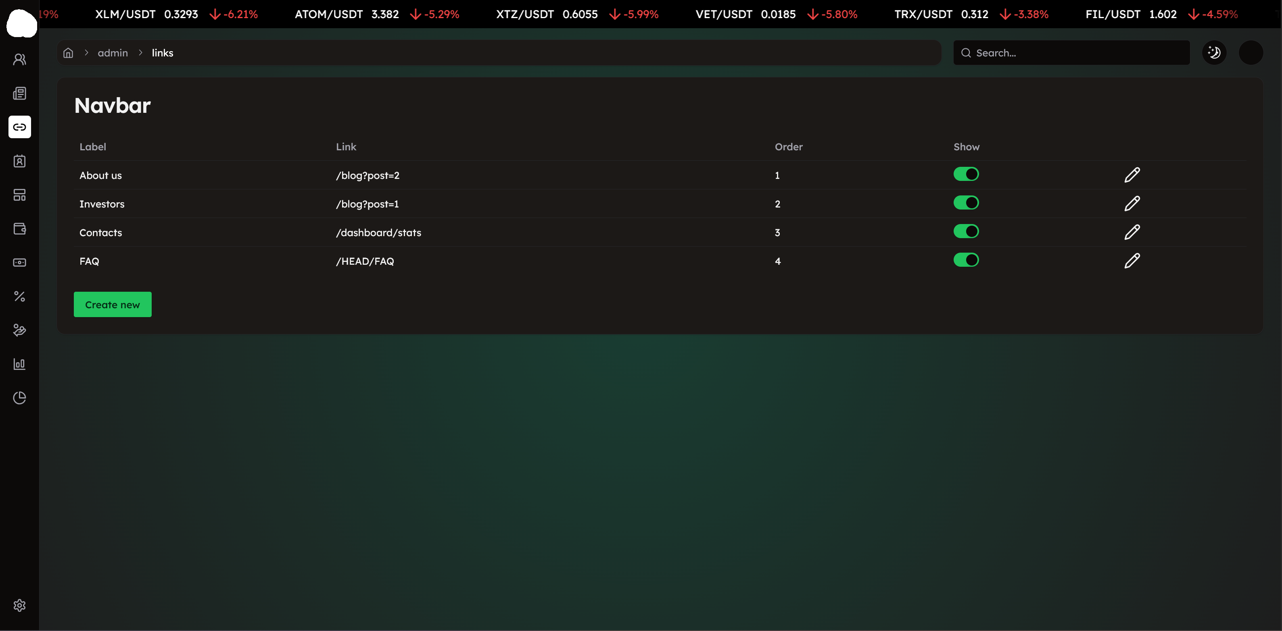Click Create new button

(x=113, y=304)
